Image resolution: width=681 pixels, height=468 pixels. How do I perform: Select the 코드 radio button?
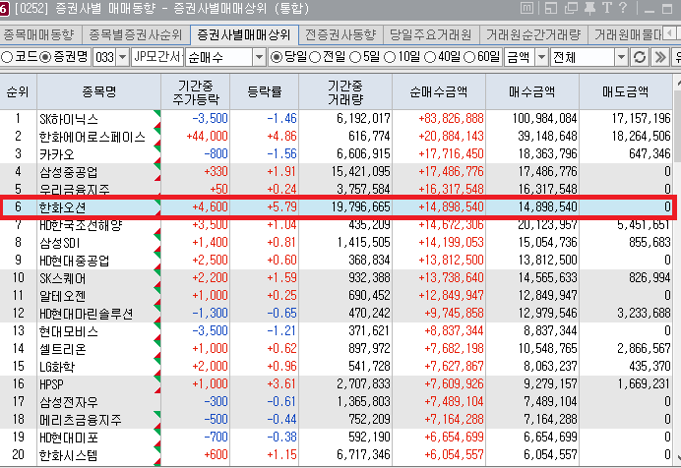[x=7, y=57]
